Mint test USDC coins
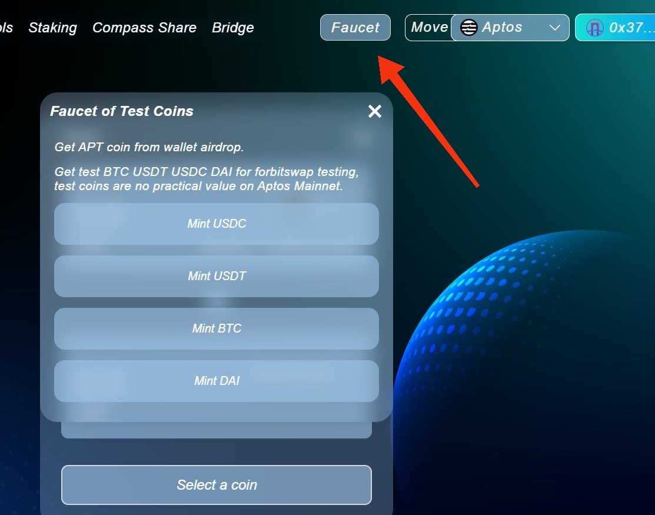Image resolution: width=655 pixels, height=515 pixels. click(217, 224)
